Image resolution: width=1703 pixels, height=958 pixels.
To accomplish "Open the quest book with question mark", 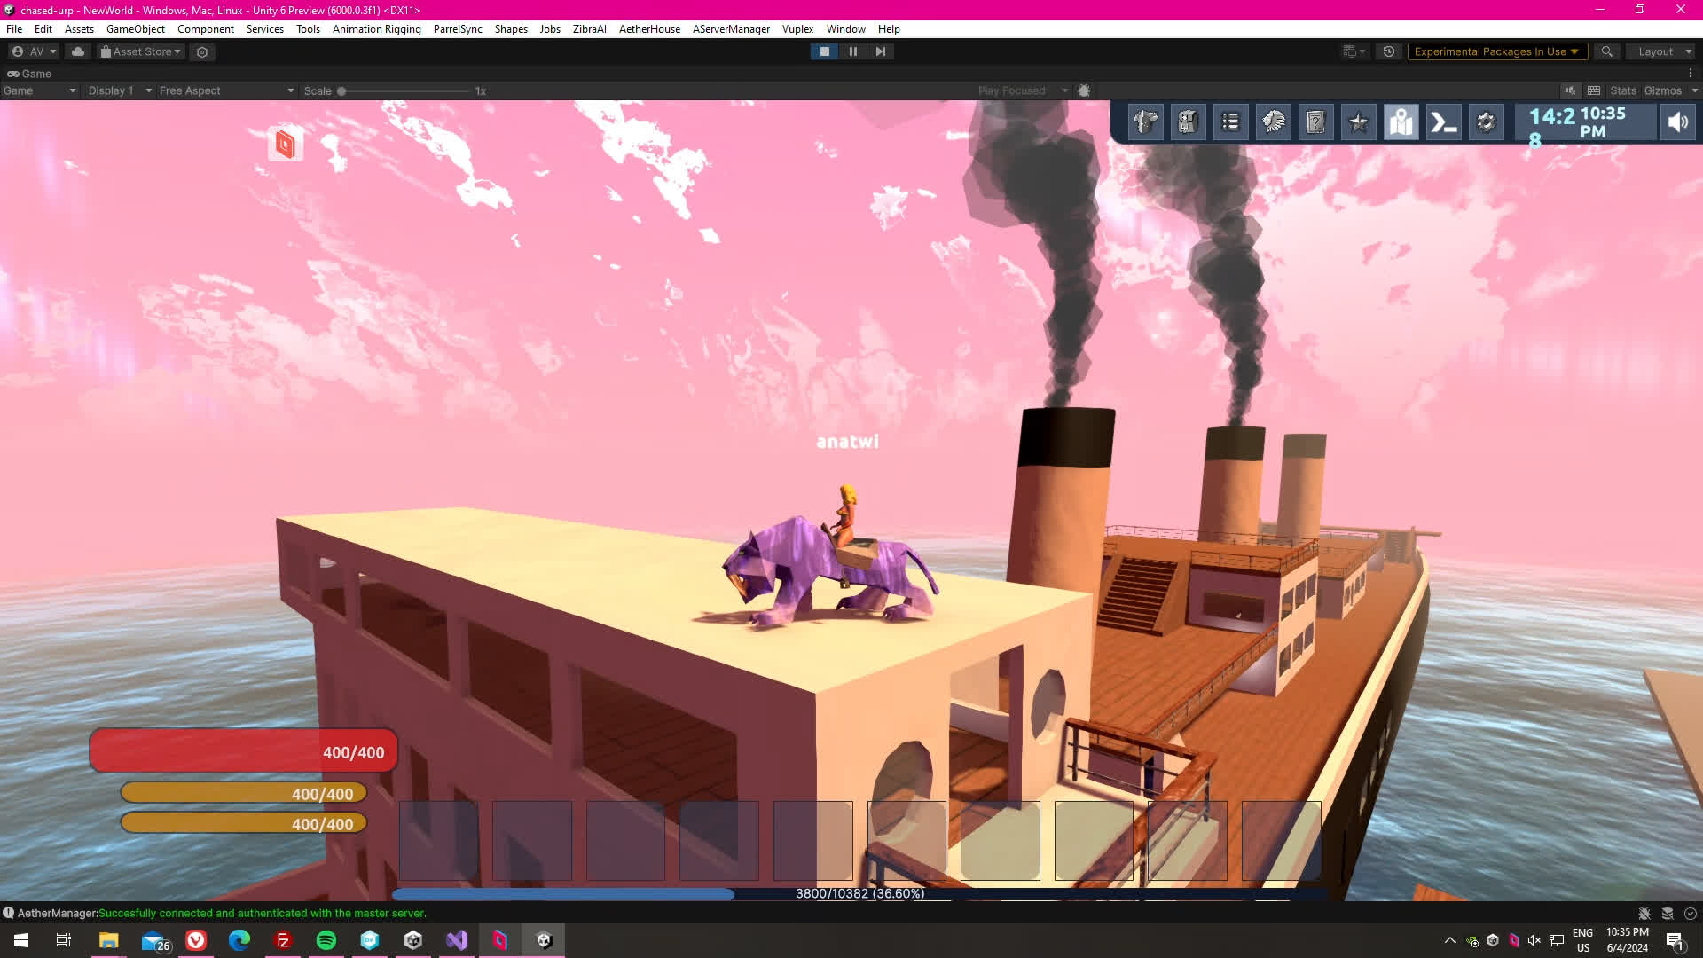I will point(1316,122).
